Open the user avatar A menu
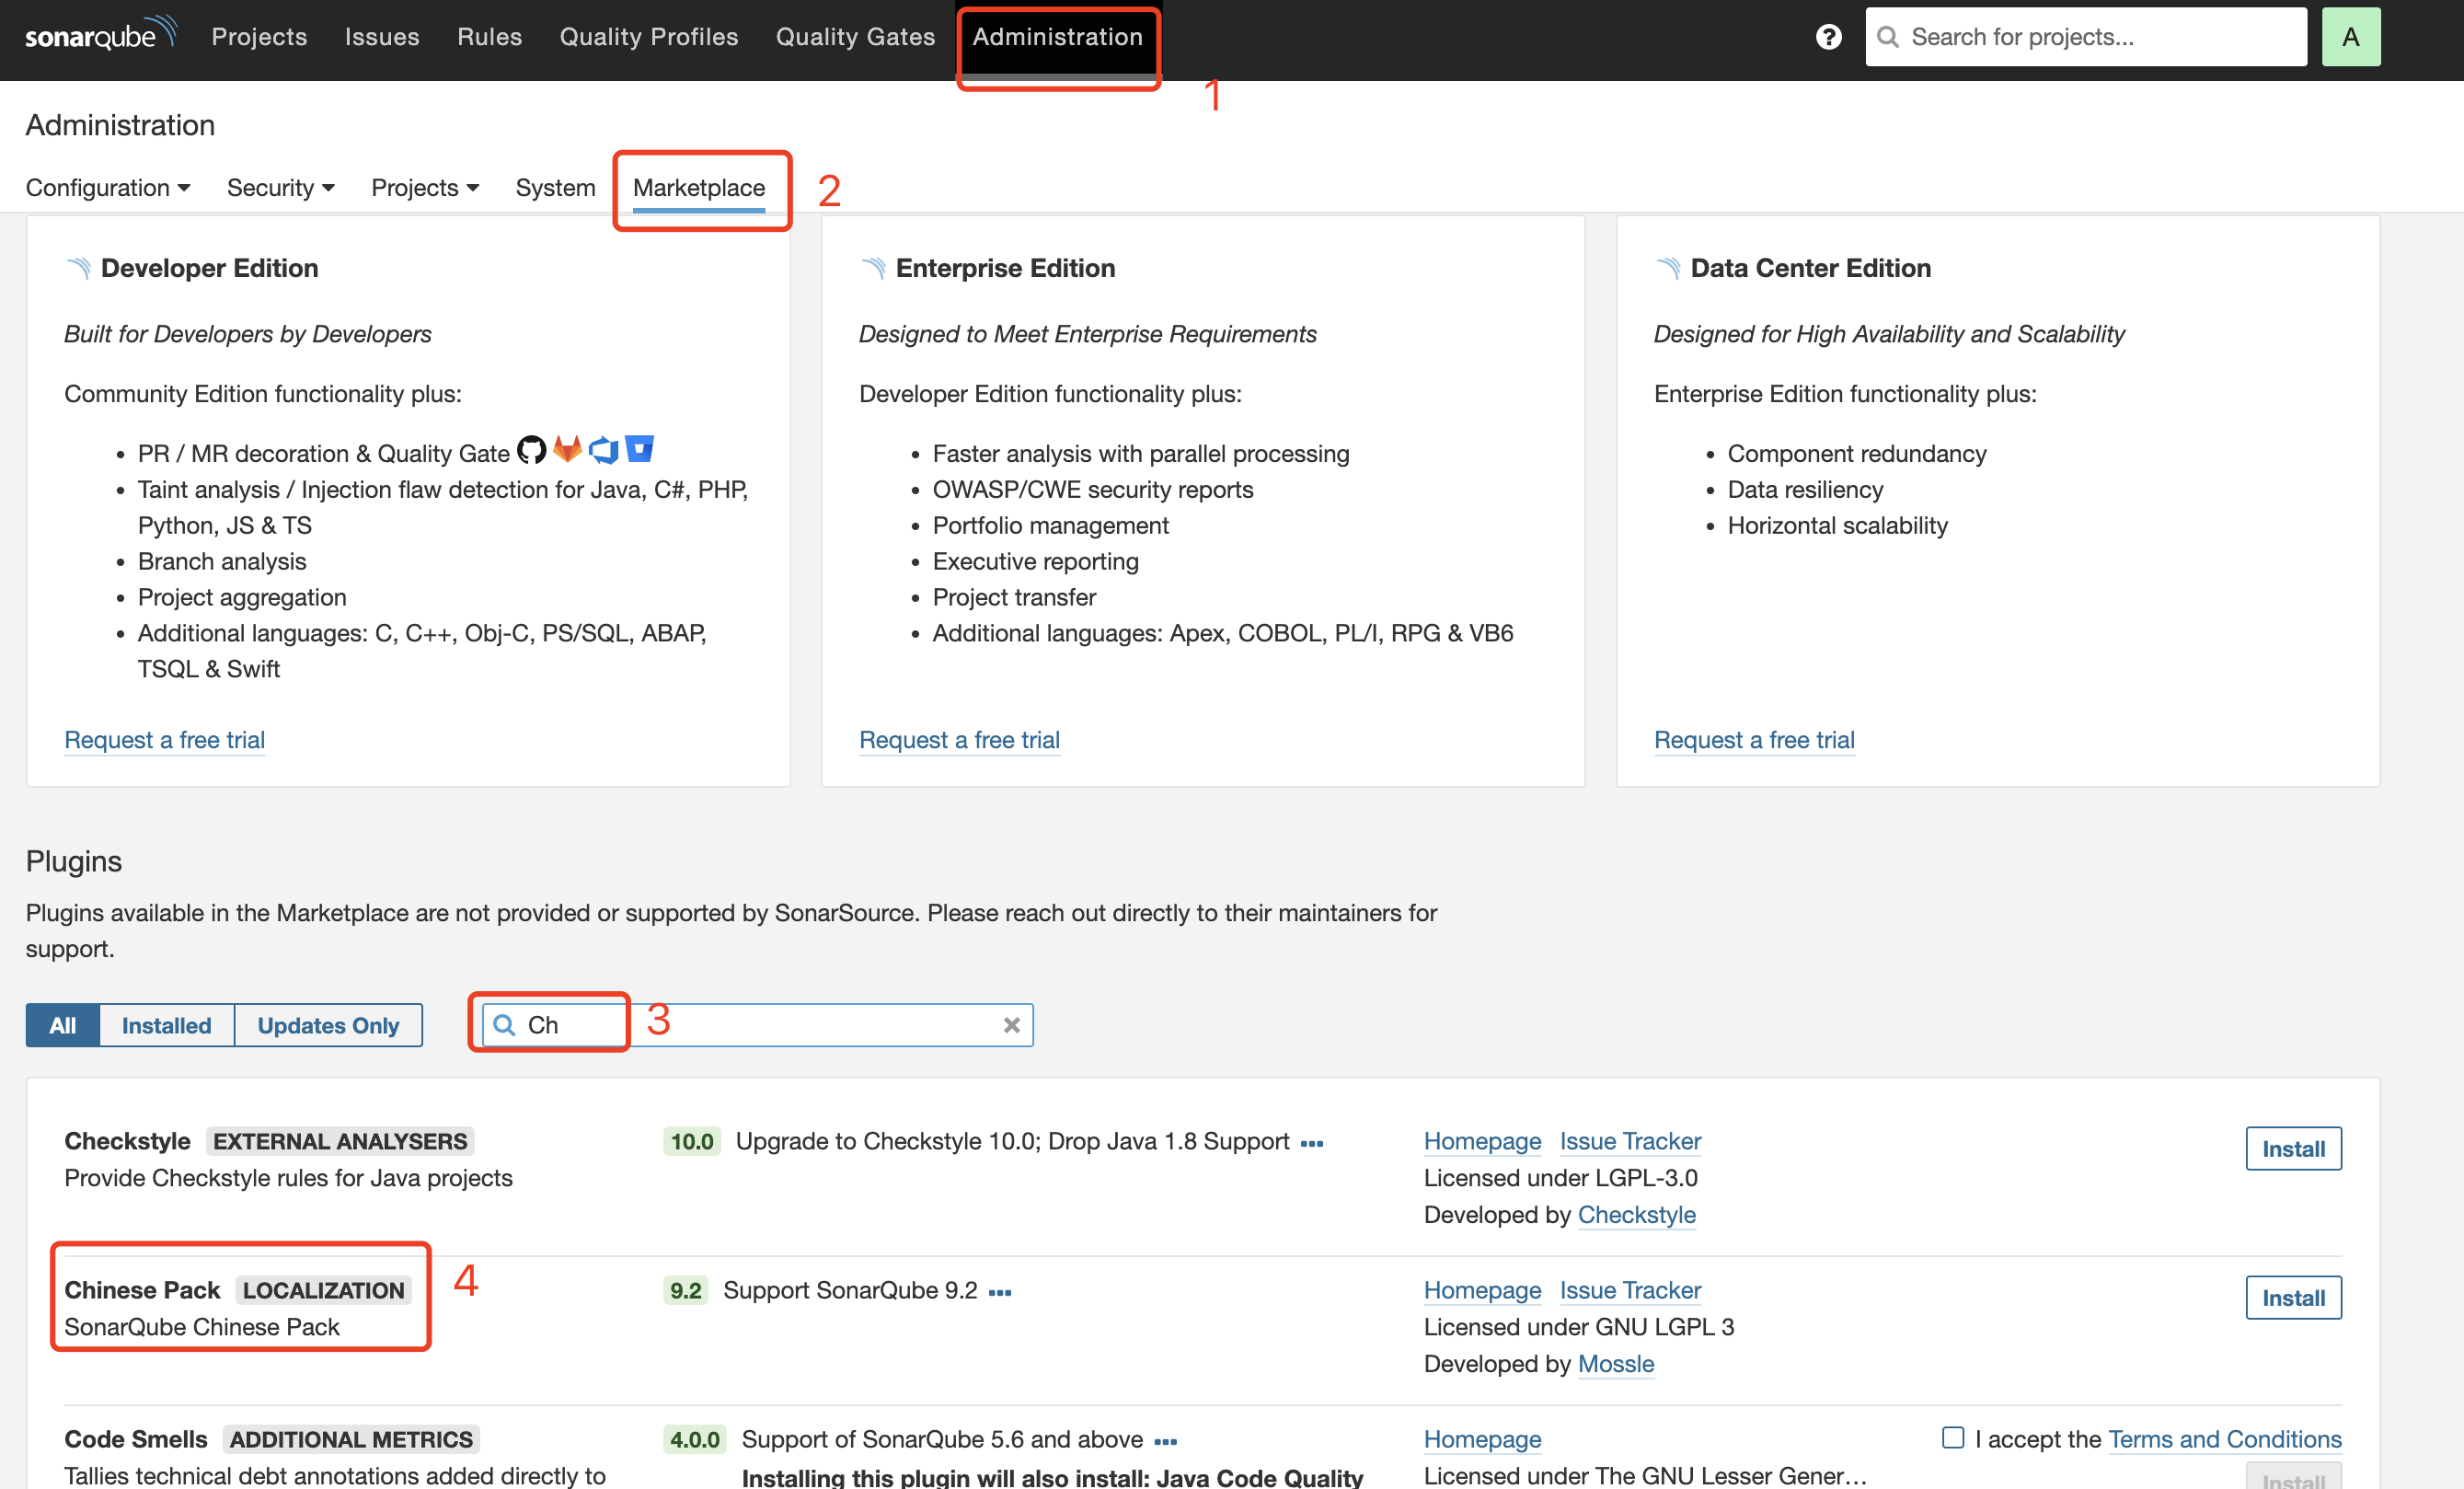Image resolution: width=2464 pixels, height=1489 pixels. pyautogui.click(x=2350, y=37)
